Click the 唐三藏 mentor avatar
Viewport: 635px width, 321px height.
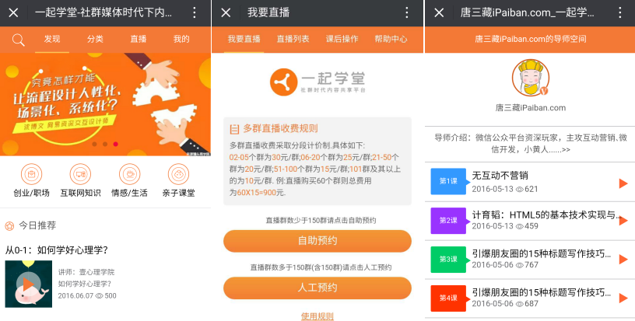click(x=530, y=78)
